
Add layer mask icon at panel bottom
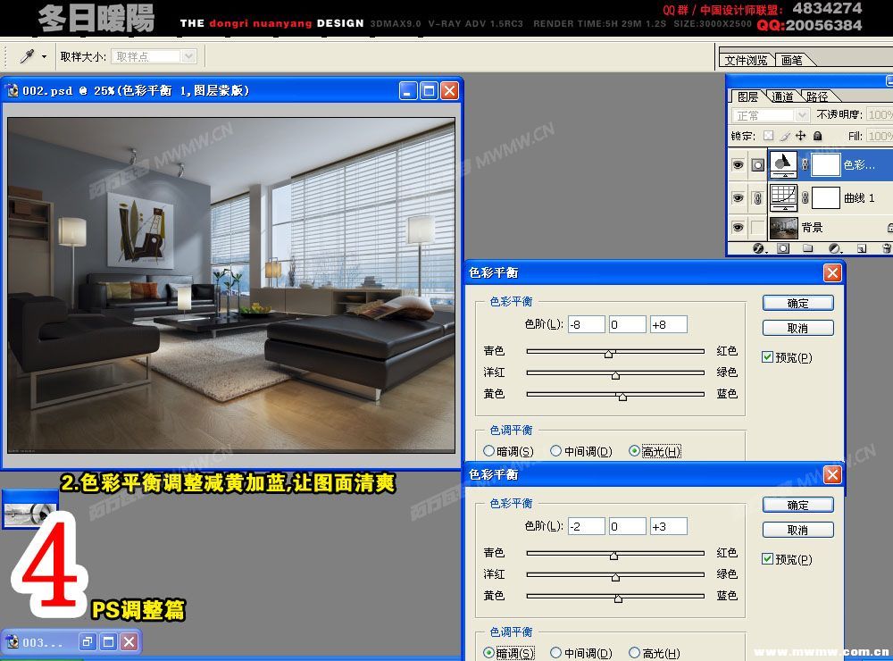pyautogui.click(x=784, y=248)
